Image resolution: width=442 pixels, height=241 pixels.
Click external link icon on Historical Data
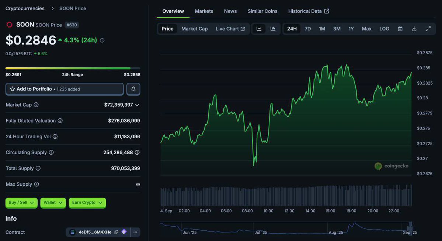327,11
